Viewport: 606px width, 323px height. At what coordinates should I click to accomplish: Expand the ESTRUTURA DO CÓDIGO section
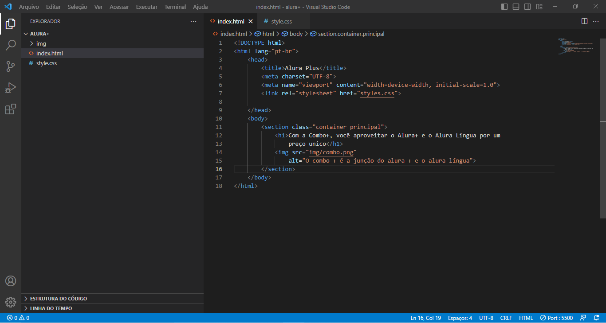pyautogui.click(x=113, y=299)
